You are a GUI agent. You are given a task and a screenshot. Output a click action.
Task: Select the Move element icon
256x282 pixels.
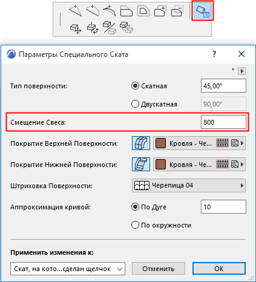click(76, 28)
